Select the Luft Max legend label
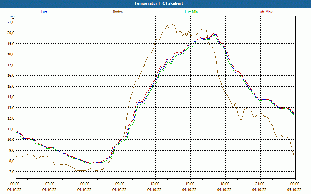The width and height of the screenshot is (311, 194). (x=265, y=12)
